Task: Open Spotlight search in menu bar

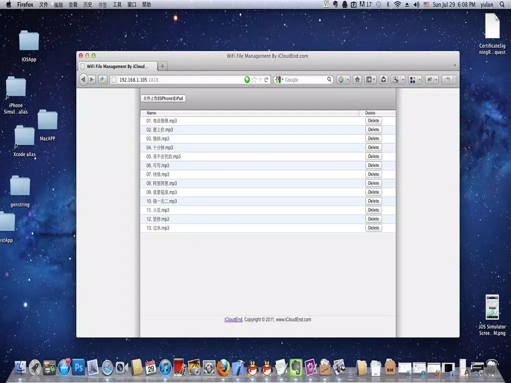Action: [x=502, y=4]
